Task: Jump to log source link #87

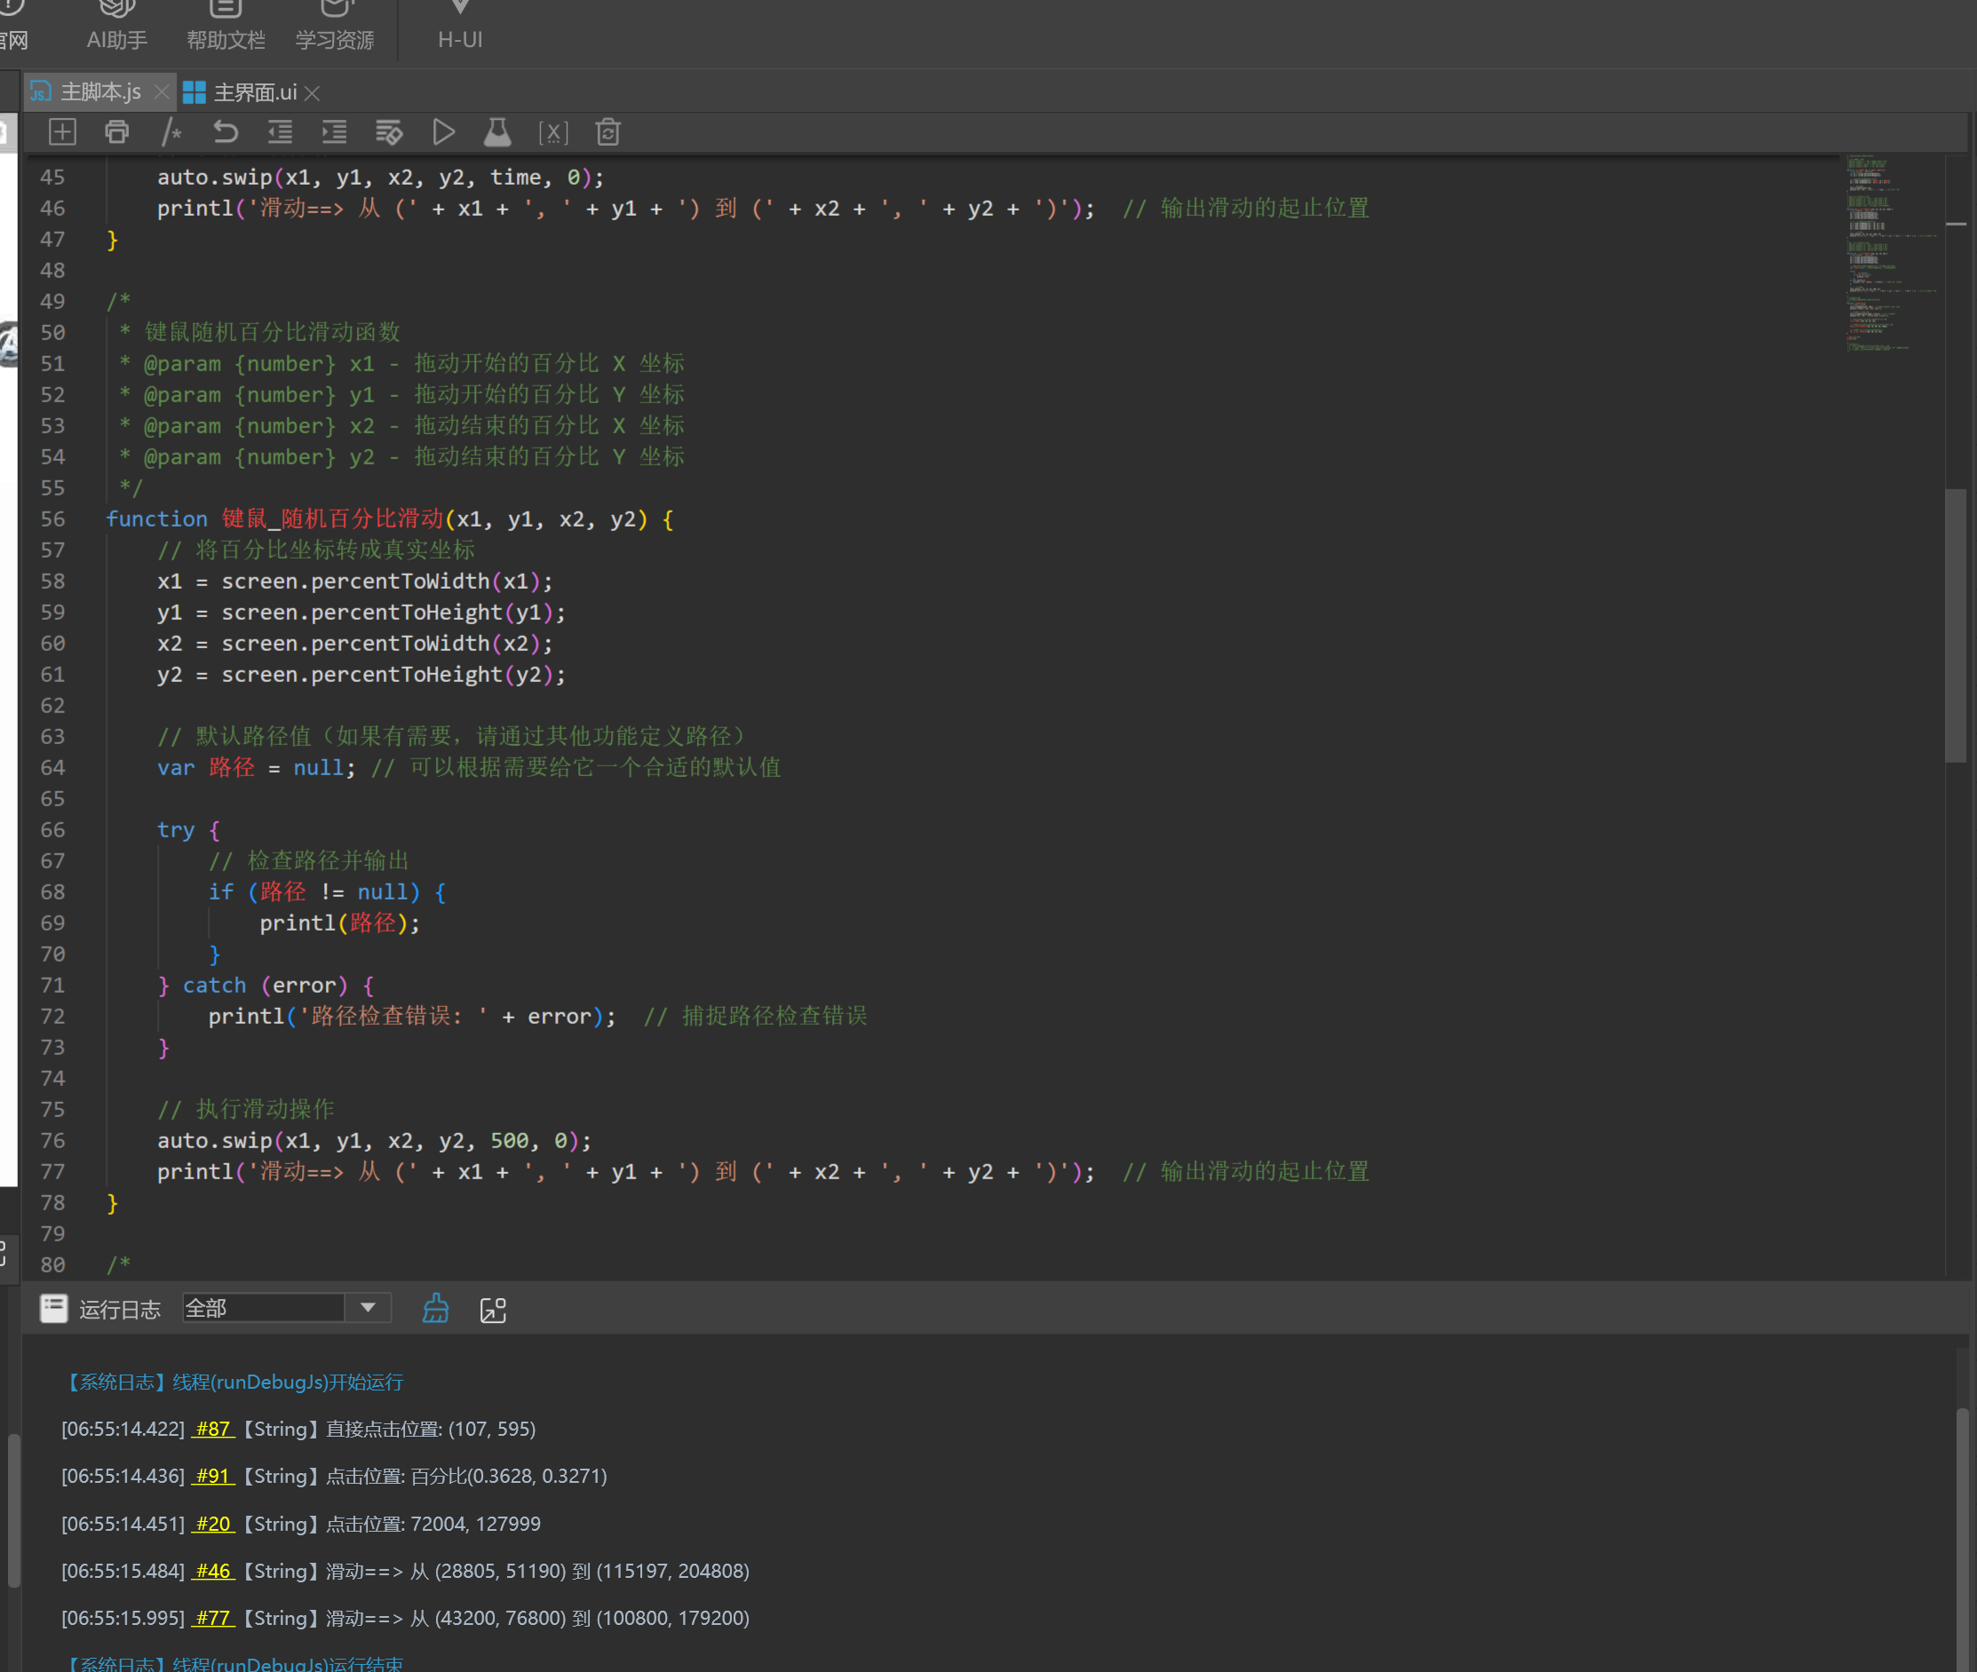Action: coord(213,1429)
